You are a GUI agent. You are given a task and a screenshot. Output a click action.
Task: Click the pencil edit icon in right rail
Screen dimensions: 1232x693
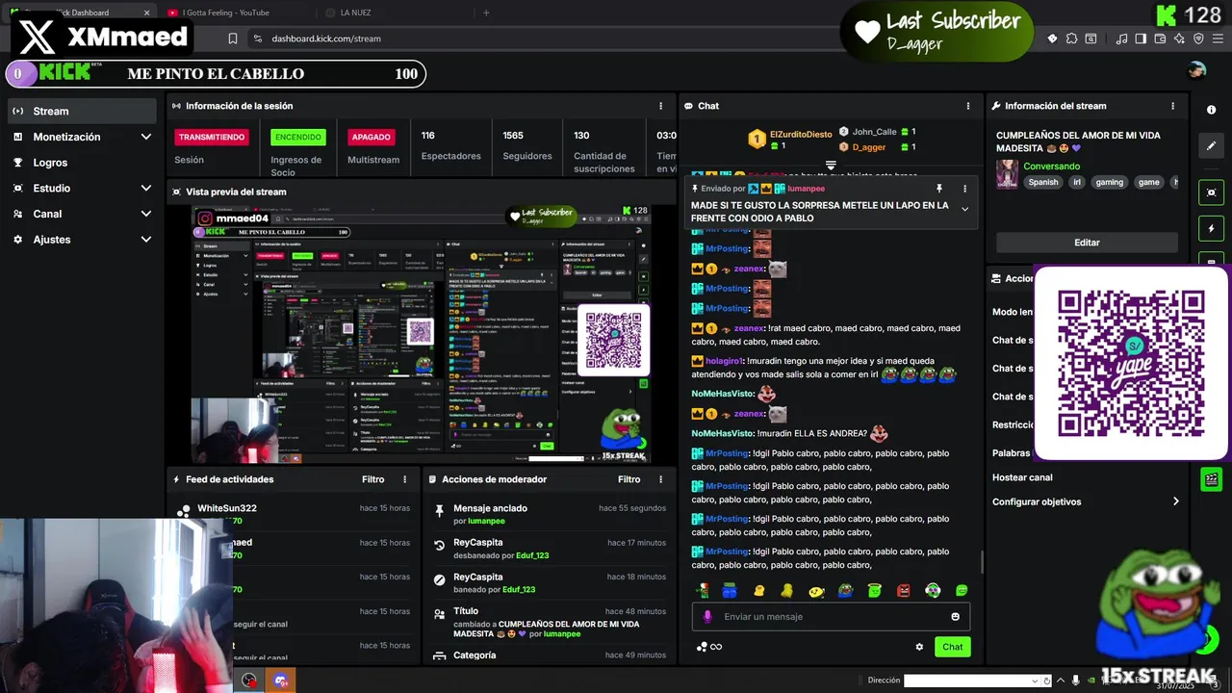click(x=1212, y=145)
